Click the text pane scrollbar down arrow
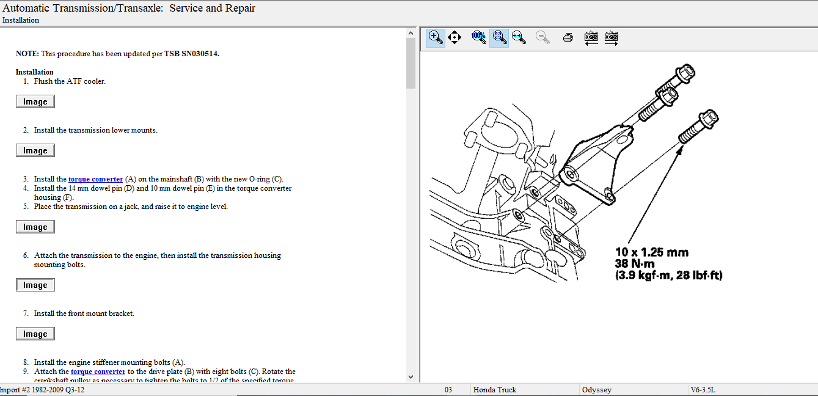818x396 pixels. pyautogui.click(x=411, y=377)
